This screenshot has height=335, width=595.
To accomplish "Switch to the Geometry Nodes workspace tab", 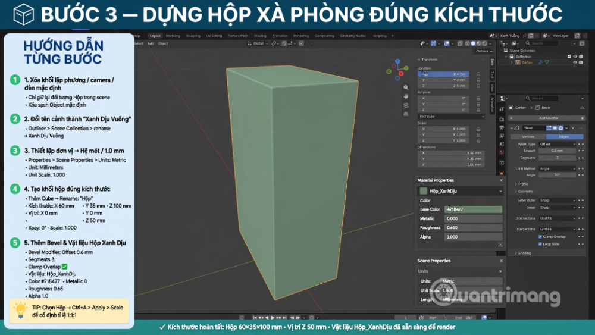I will click(352, 36).
